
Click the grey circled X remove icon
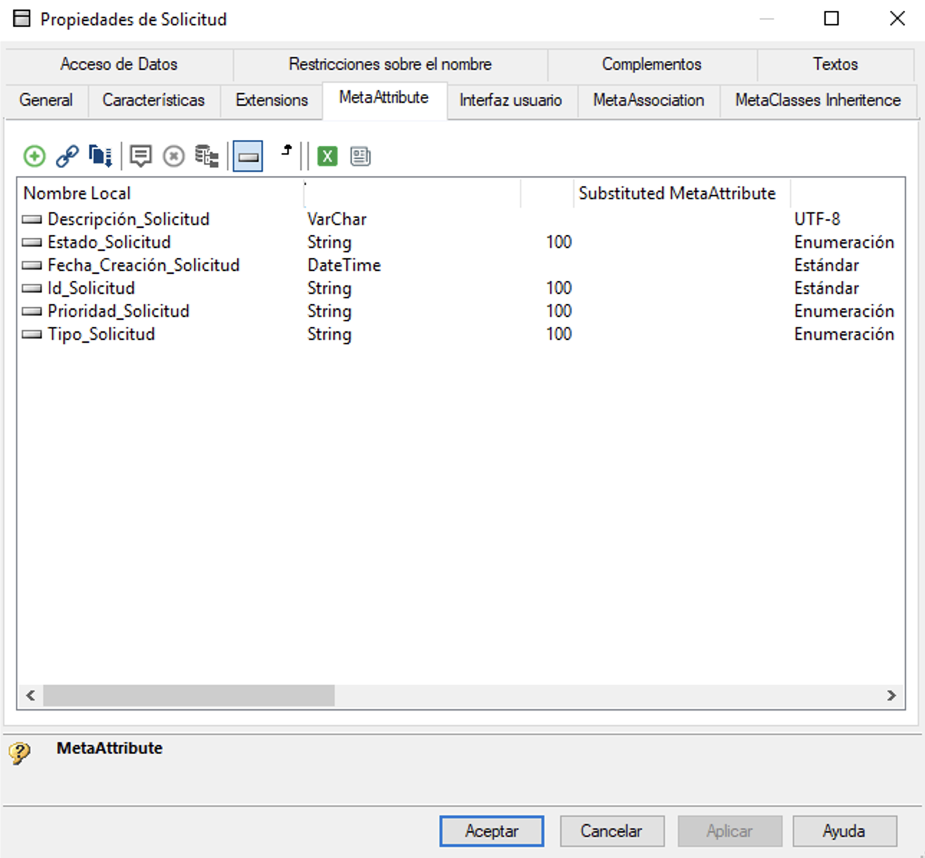click(174, 156)
